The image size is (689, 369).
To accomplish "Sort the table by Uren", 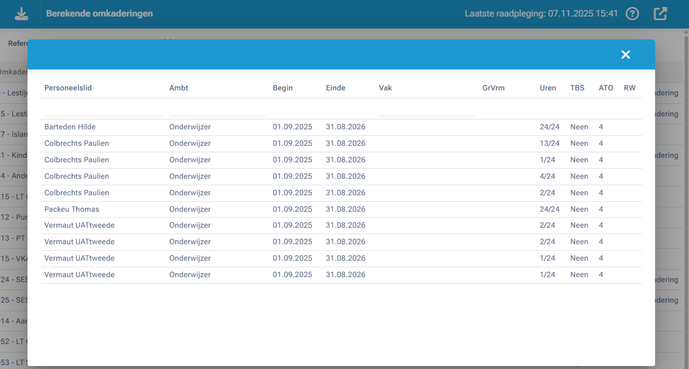I will pyautogui.click(x=548, y=88).
